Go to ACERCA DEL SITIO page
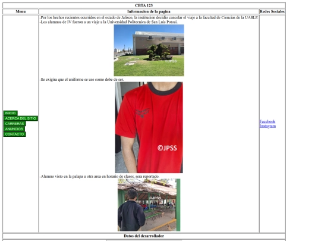This screenshot has height=241, width=321. [21, 118]
